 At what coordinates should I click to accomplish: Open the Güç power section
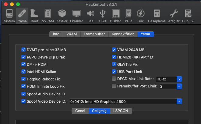click(141, 16)
